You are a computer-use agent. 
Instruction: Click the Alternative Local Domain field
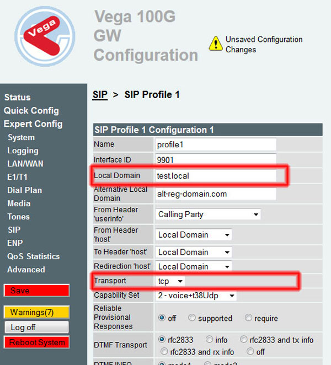[216, 194]
